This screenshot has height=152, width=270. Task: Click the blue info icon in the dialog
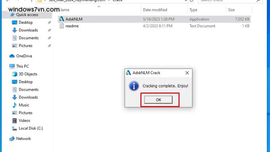point(134,86)
